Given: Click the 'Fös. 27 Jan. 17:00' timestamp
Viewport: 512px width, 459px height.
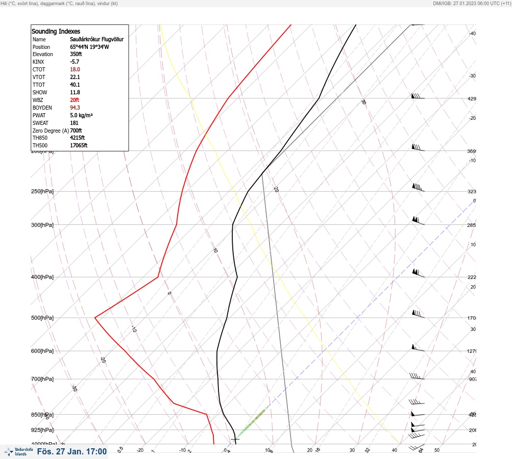Looking at the screenshot, I should click(x=72, y=451).
